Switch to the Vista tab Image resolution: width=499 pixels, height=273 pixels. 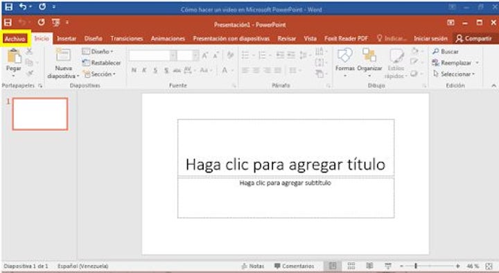310,39
